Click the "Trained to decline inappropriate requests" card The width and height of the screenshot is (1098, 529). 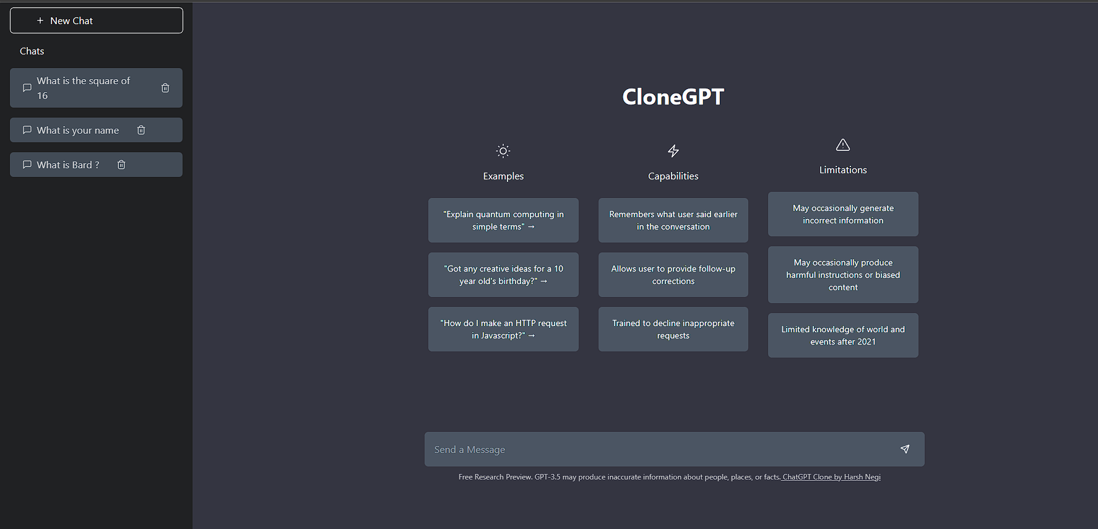click(673, 329)
